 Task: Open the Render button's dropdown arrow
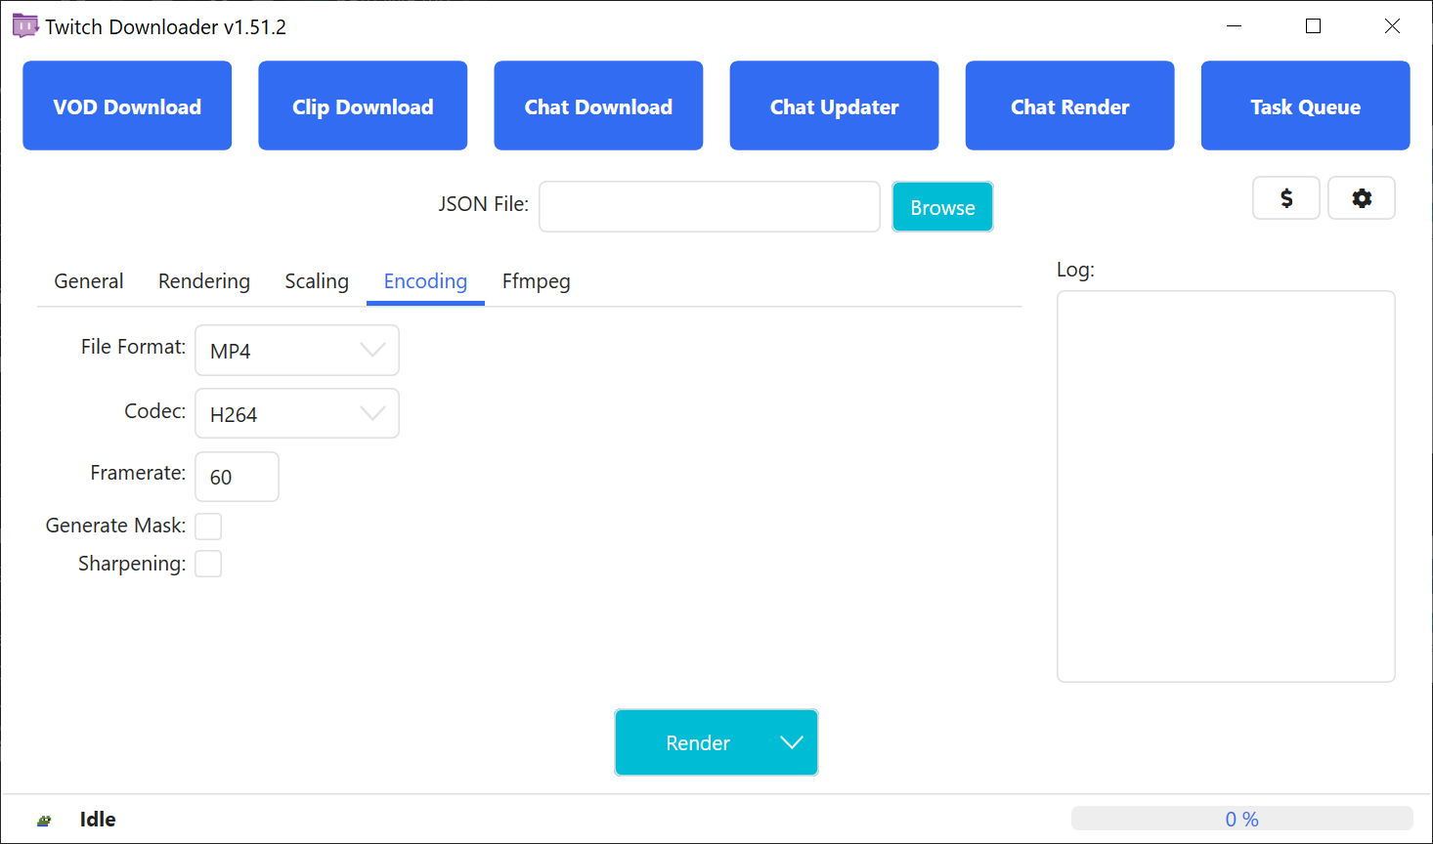click(x=792, y=742)
